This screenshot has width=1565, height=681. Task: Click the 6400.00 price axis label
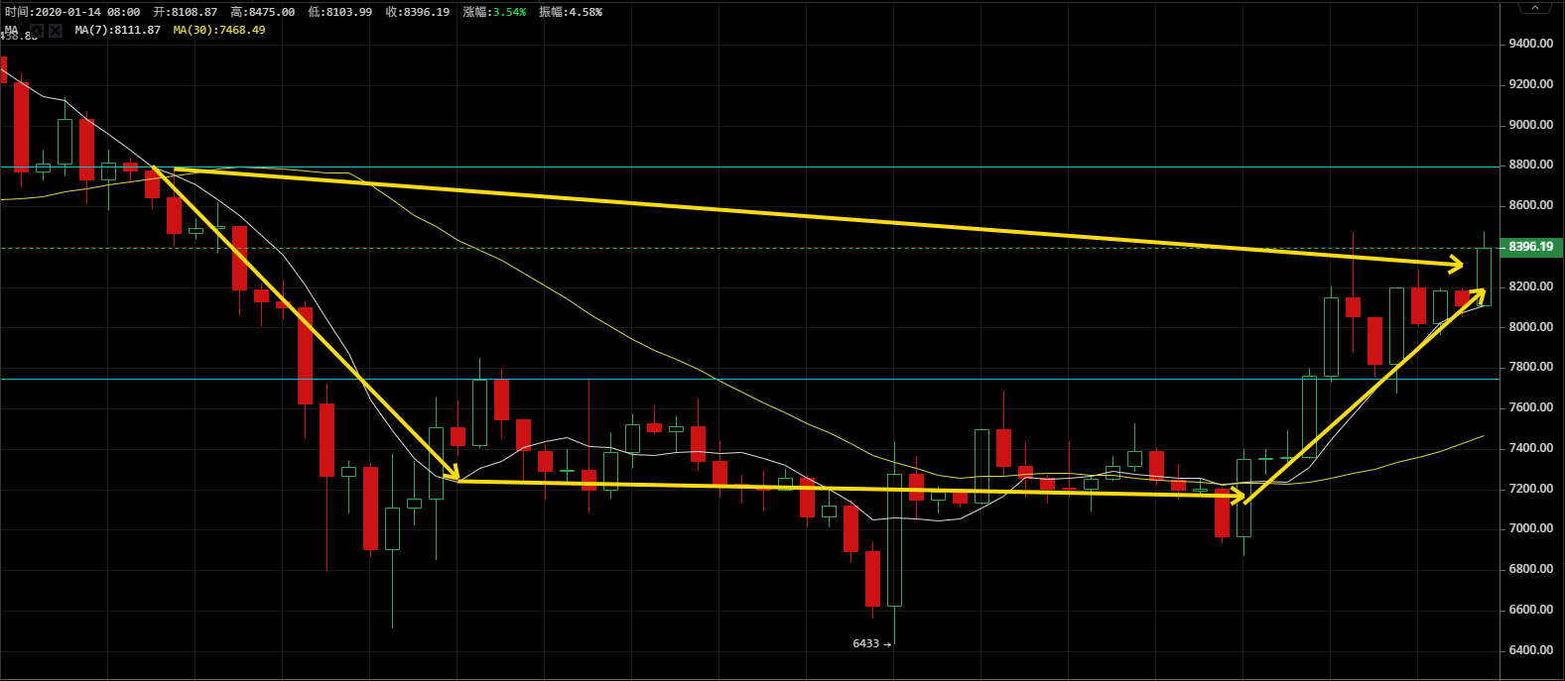point(1531,650)
